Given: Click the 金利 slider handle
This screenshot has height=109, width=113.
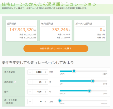Looking at the screenshot, I should point(89,91).
